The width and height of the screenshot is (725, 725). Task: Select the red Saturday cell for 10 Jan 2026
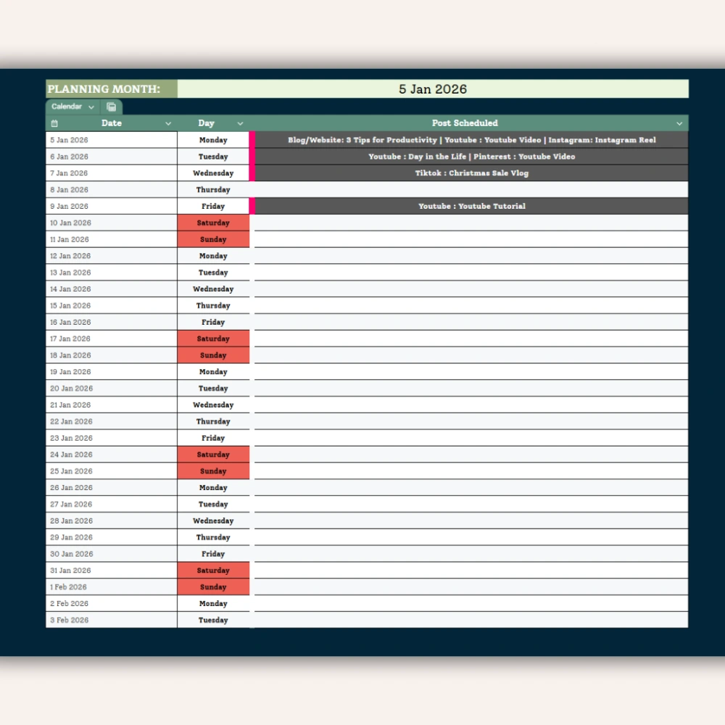(x=213, y=223)
